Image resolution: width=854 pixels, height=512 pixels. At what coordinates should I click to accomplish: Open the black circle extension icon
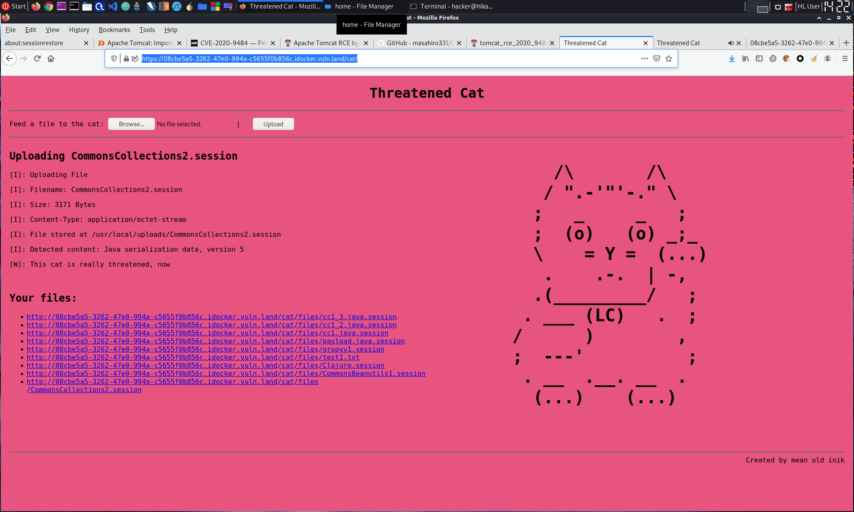(x=800, y=58)
